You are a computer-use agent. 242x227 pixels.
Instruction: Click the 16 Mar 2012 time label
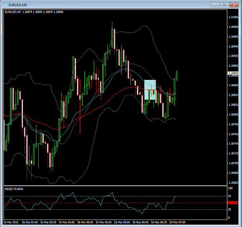[11, 222]
